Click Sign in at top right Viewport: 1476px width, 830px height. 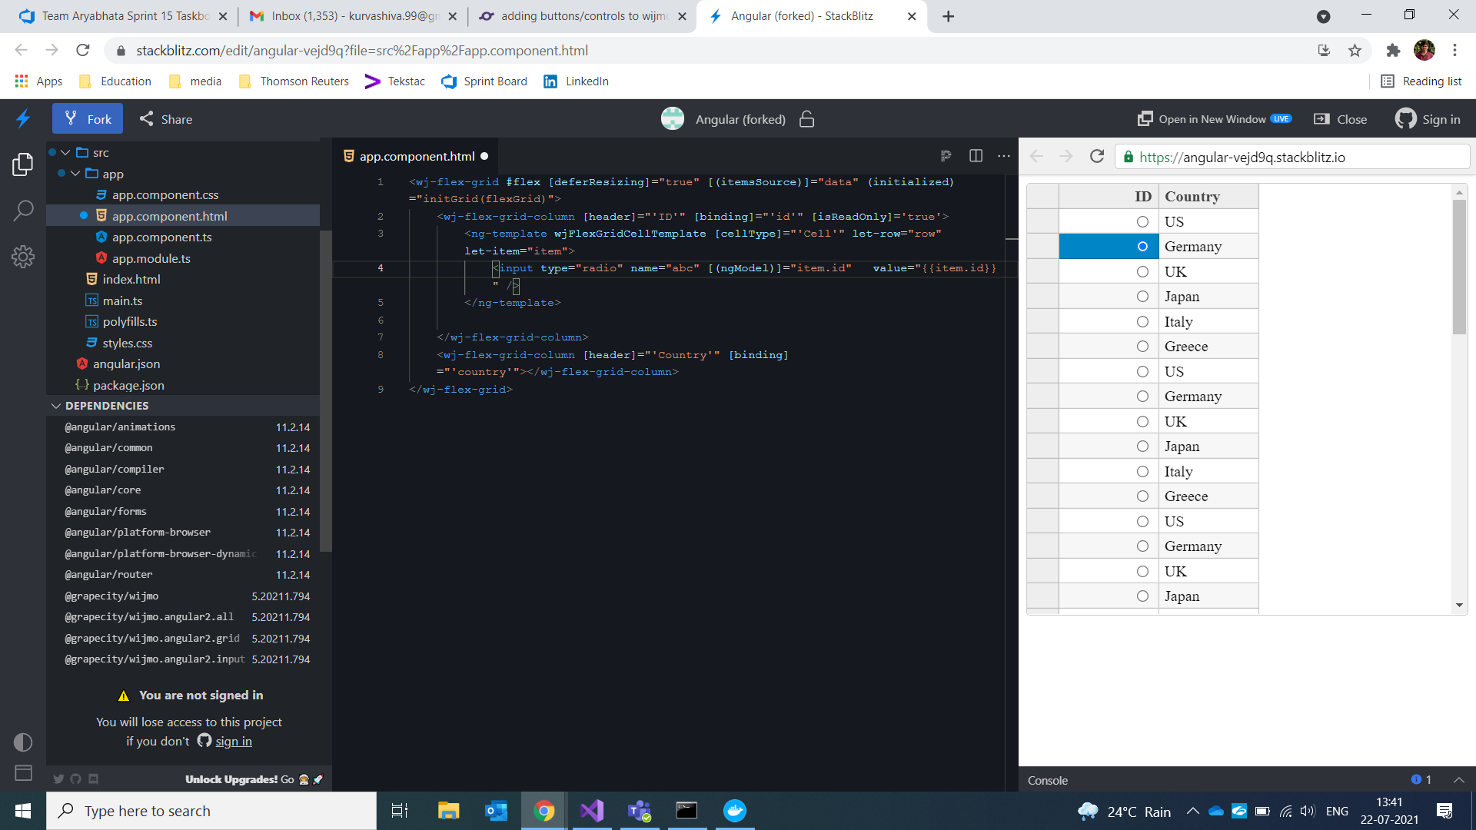pyautogui.click(x=1428, y=119)
